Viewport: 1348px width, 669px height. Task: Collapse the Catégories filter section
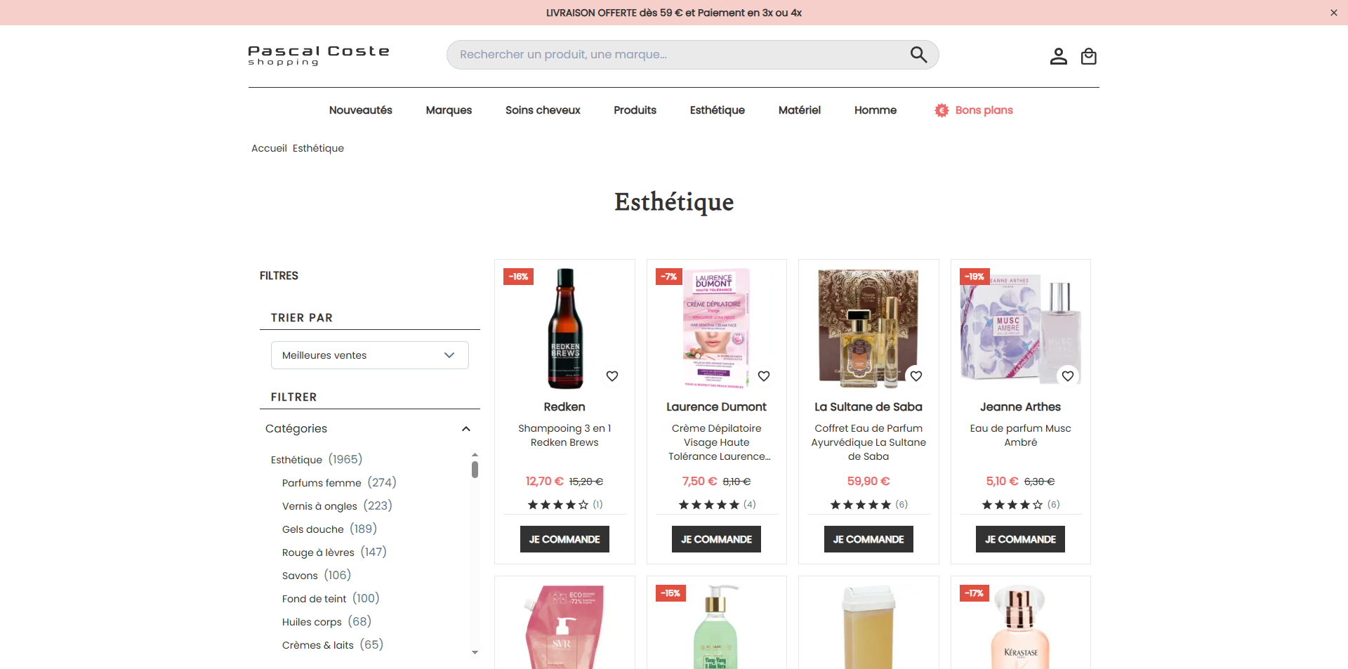466,429
